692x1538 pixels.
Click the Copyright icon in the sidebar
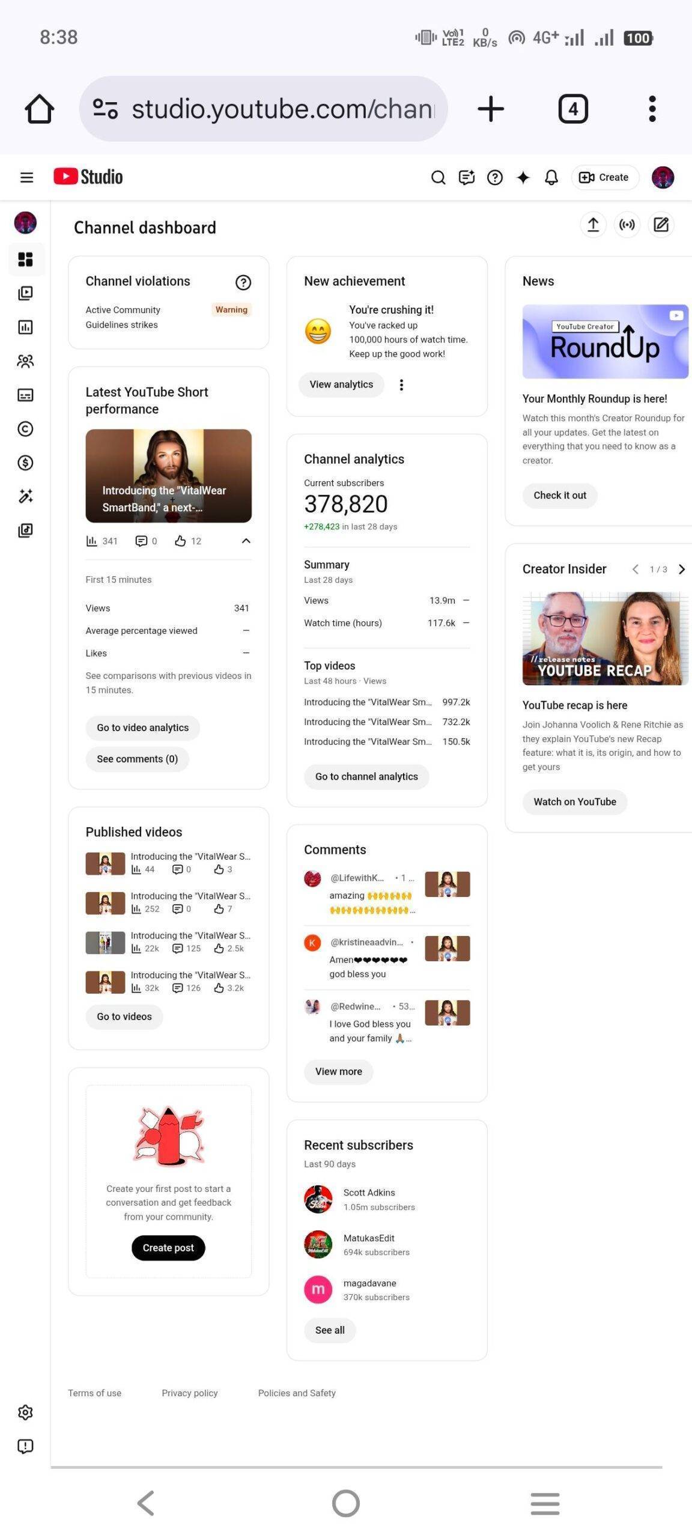(25, 429)
